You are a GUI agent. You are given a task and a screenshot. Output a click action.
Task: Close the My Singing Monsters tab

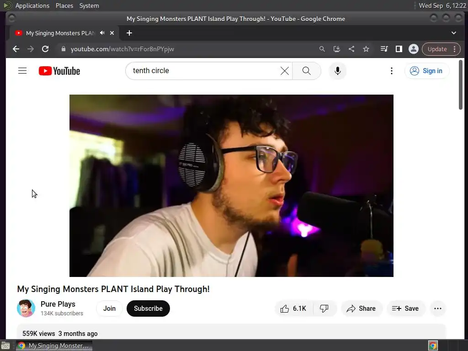[112, 33]
